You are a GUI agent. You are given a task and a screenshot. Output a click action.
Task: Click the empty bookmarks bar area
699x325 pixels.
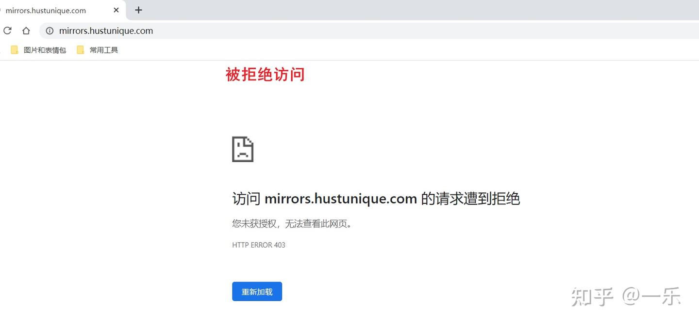tap(340, 49)
